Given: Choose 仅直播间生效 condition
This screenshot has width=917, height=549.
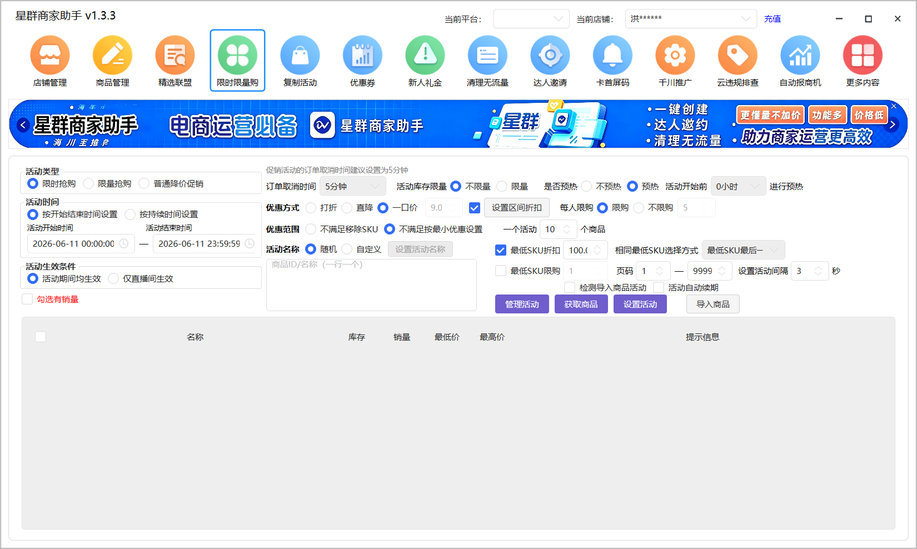Looking at the screenshot, I should click(113, 278).
